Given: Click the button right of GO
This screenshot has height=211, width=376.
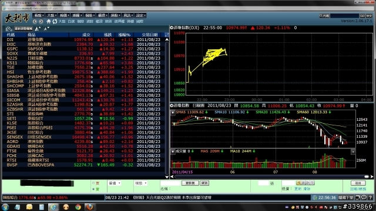Looking at the screenshot, I should coord(369,16).
